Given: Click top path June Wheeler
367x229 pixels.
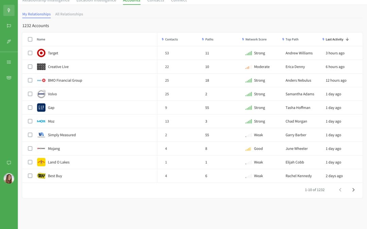Looking at the screenshot, I should [297, 149].
